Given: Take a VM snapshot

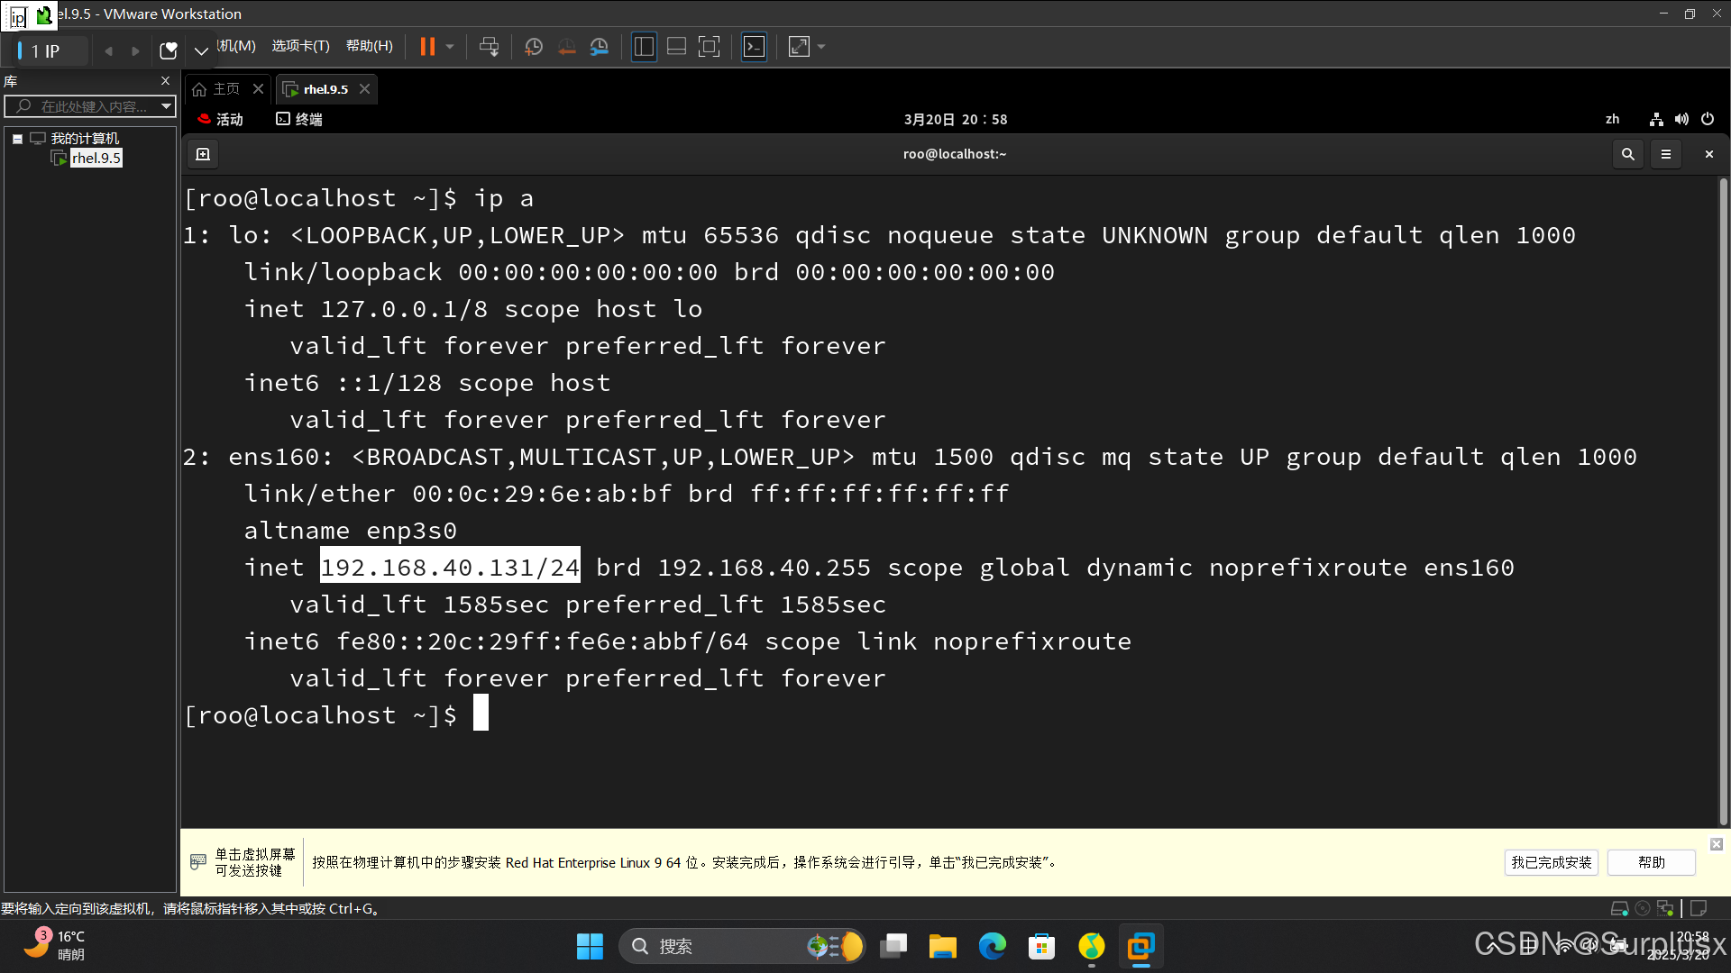Looking at the screenshot, I should (534, 47).
